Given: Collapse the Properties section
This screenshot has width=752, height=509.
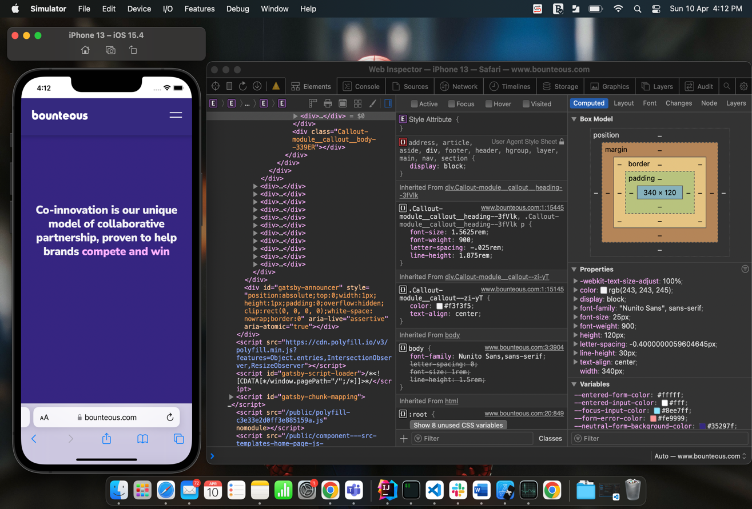Looking at the screenshot, I should 574,270.
